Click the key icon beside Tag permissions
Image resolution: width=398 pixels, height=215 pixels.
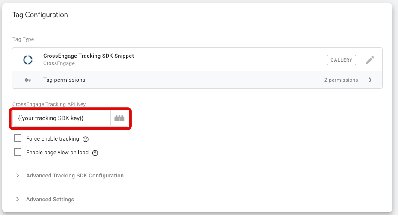(x=28, y=80)
